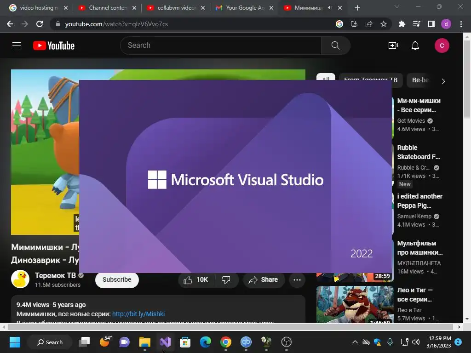Click the horizontal scrollbar at the bottom
This screenshot has width=471, height=353.
[x=230, y=327]
